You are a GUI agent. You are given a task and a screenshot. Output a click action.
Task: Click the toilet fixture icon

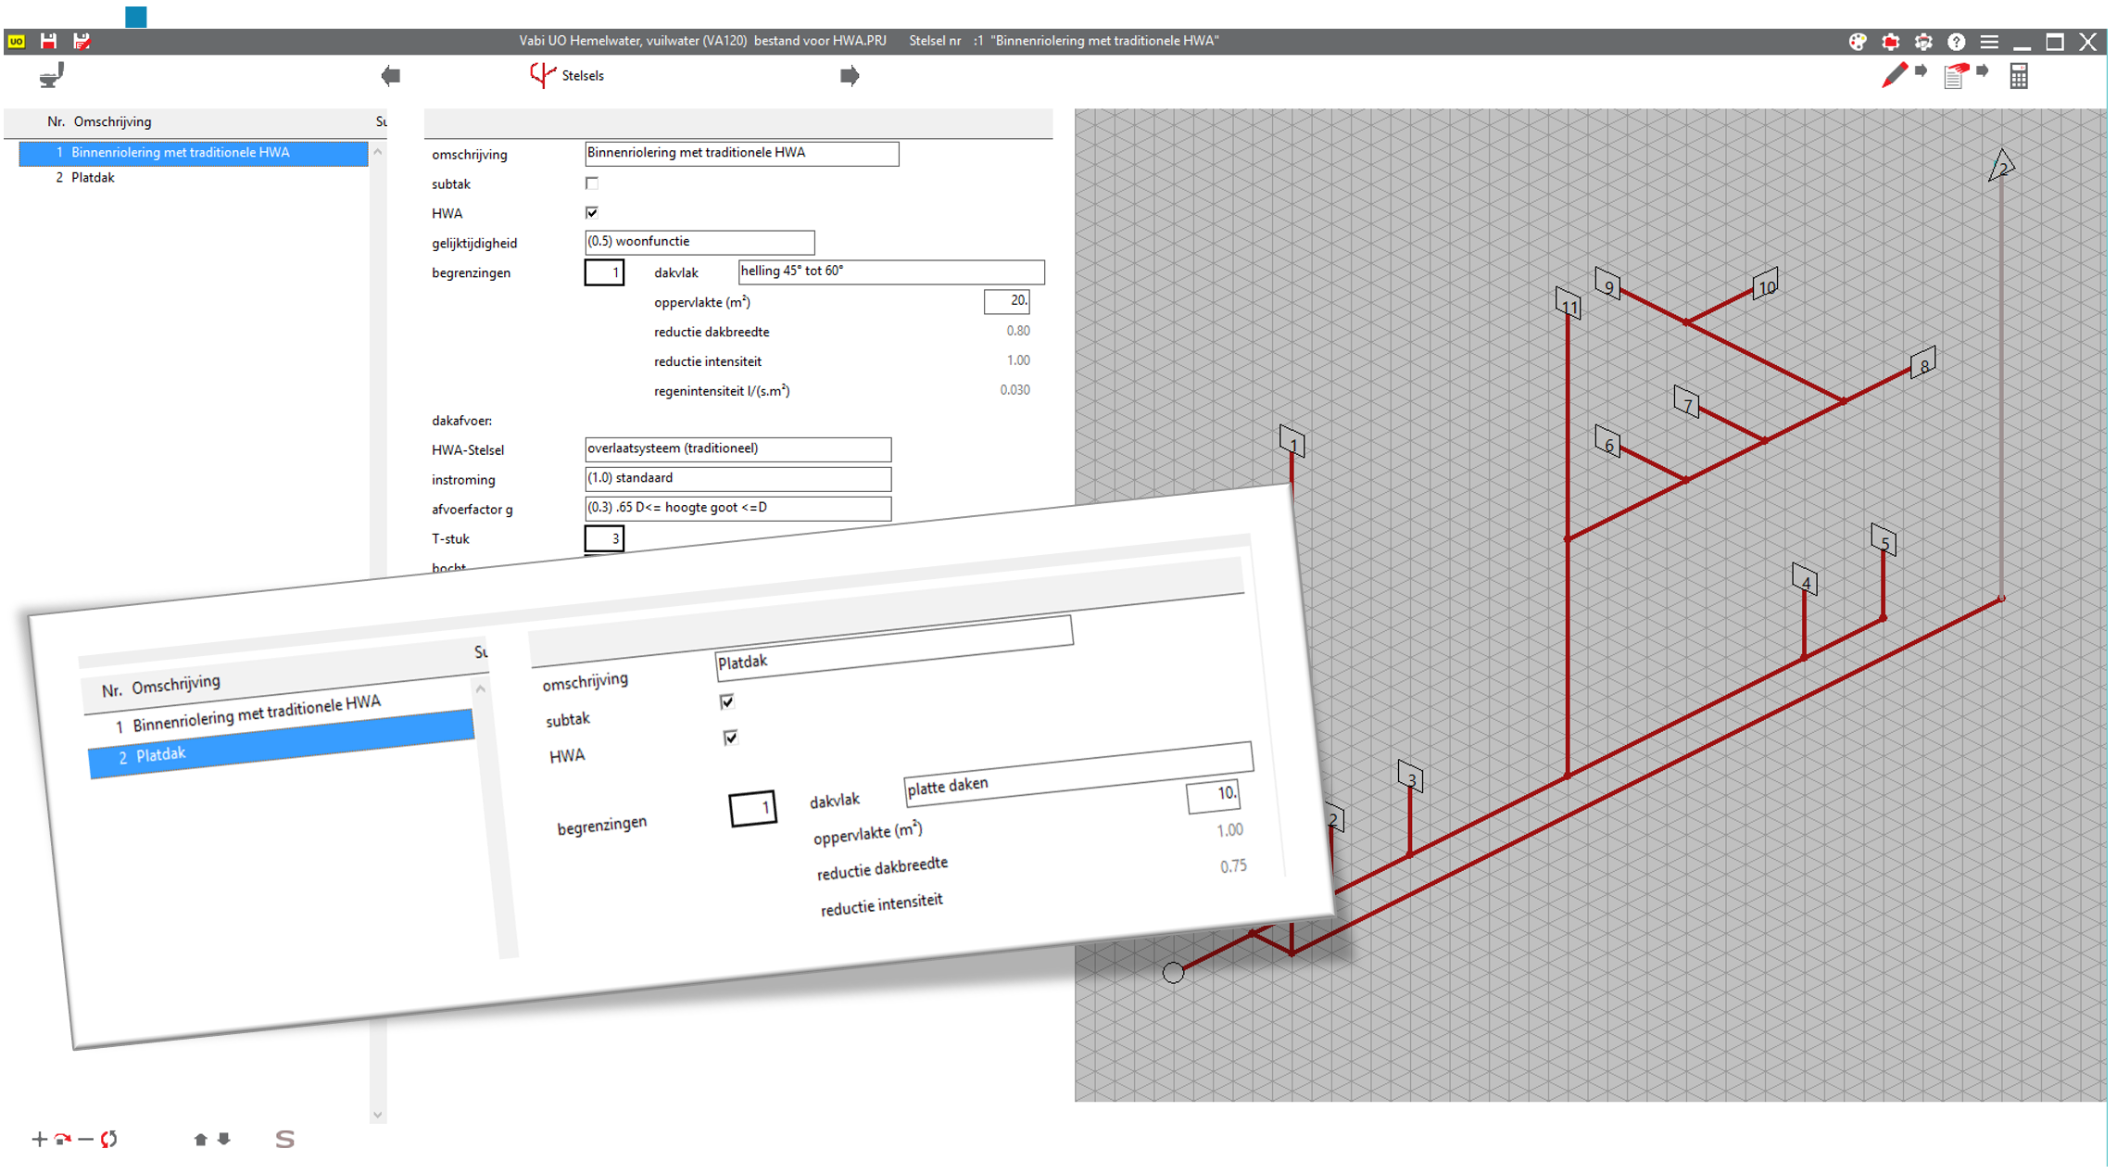(52, 75)
